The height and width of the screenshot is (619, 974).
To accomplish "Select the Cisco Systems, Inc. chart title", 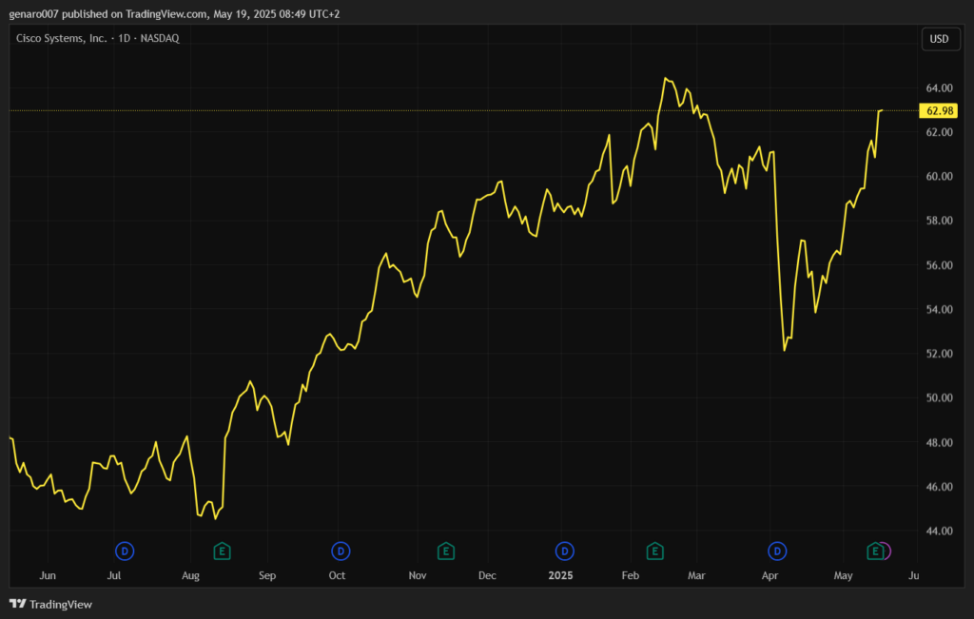I will tap(98, 38).
